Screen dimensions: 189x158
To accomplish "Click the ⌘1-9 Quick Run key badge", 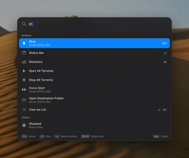I will coord(85,136).
